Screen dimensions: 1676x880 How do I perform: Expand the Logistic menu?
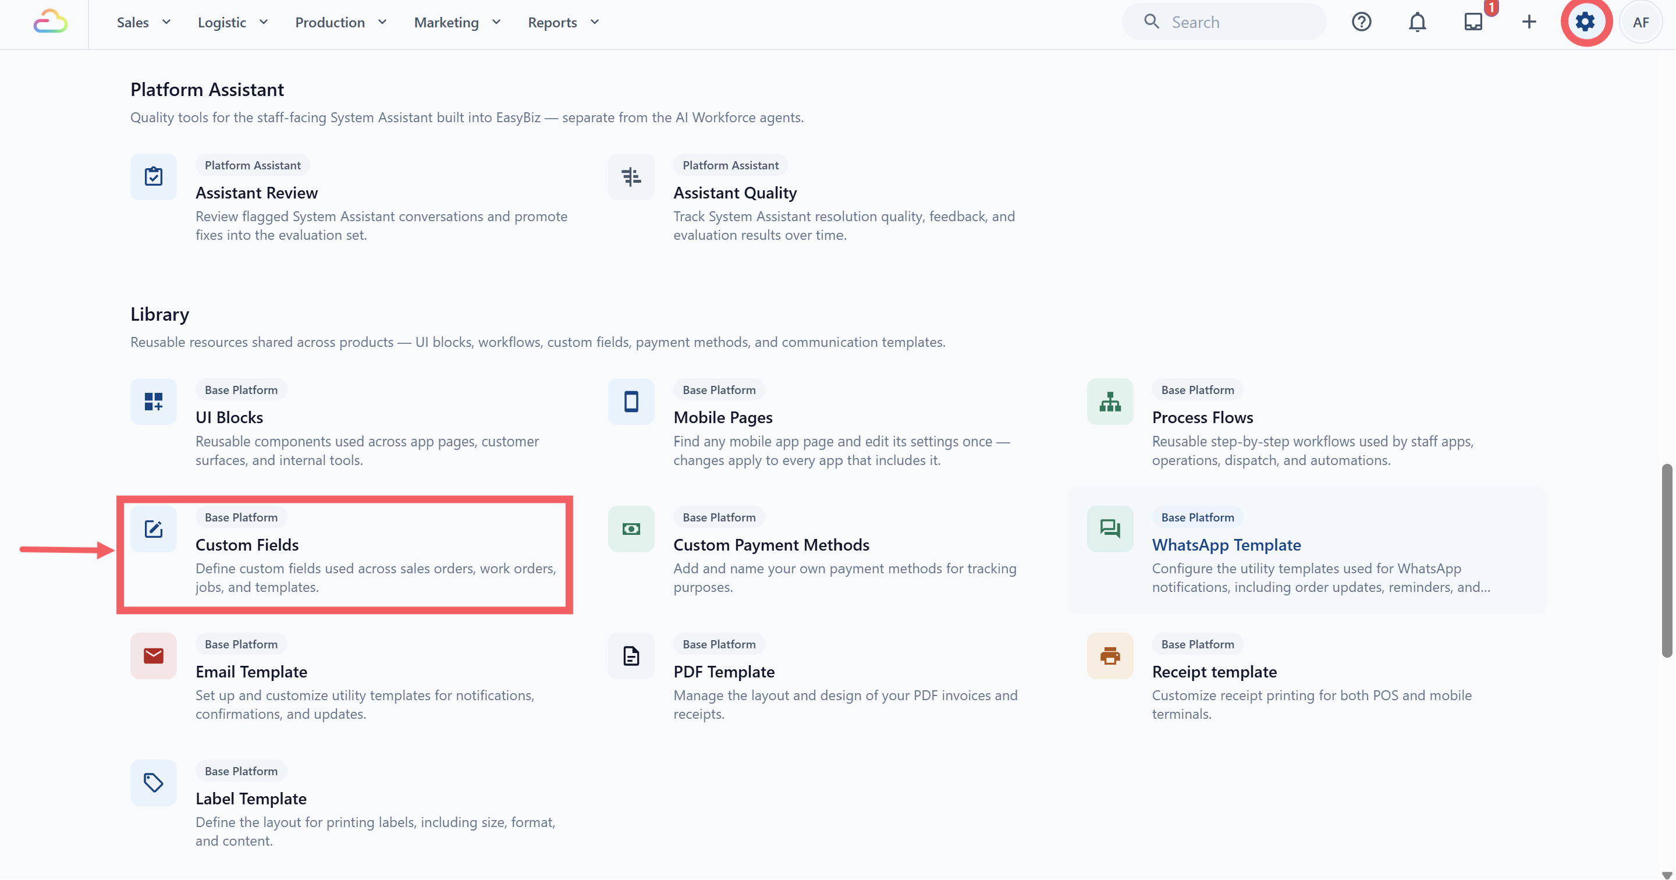(x=233, y=22)
